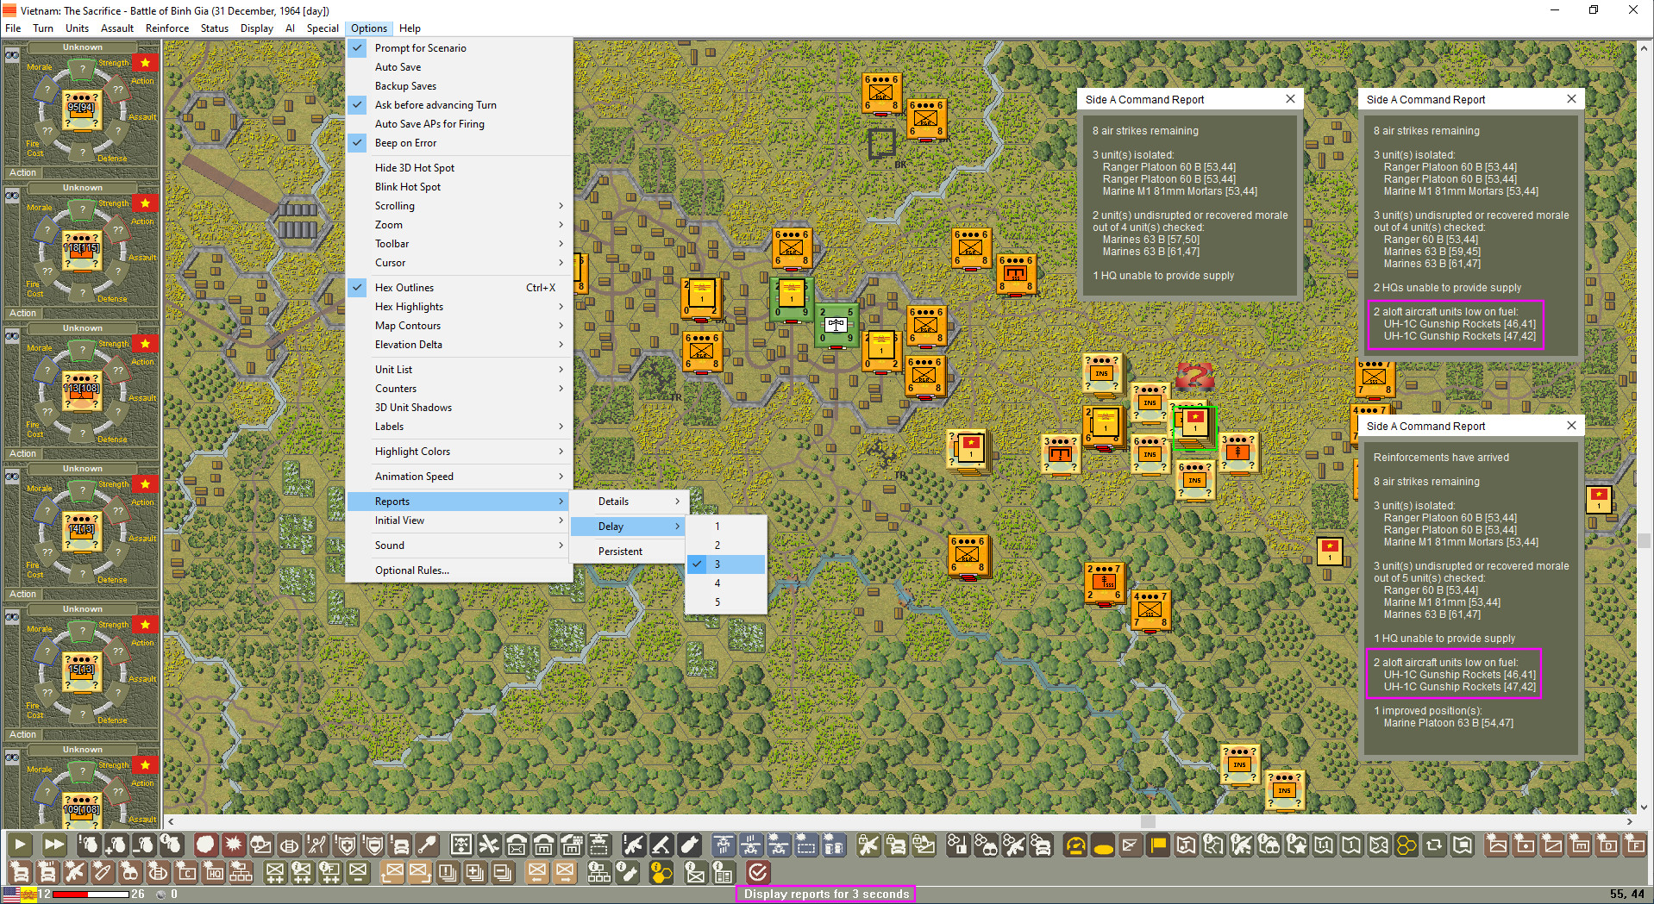Image resolution: width=1654 pixels, height=904 pixels.
Task: Click the yellow oval toolbar icon
Action: [x=1103, y=845]
